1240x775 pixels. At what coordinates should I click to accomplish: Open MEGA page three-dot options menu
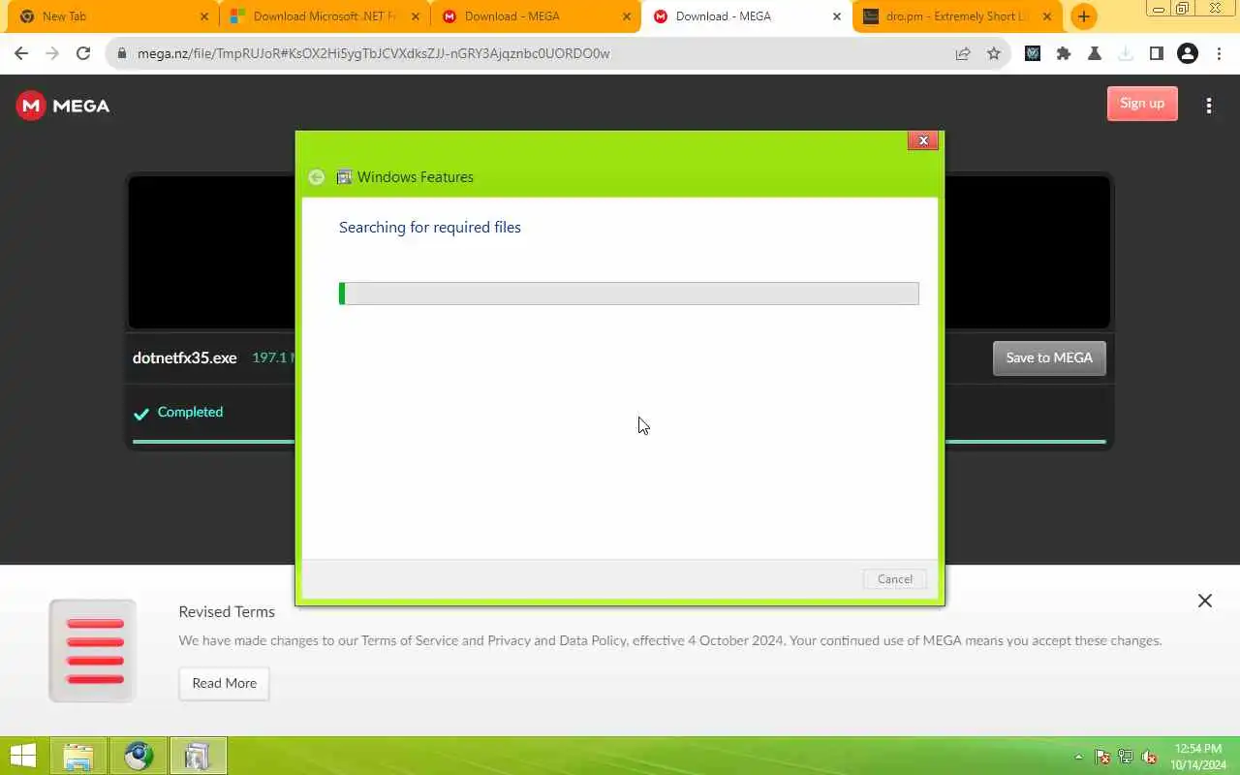1209,106
